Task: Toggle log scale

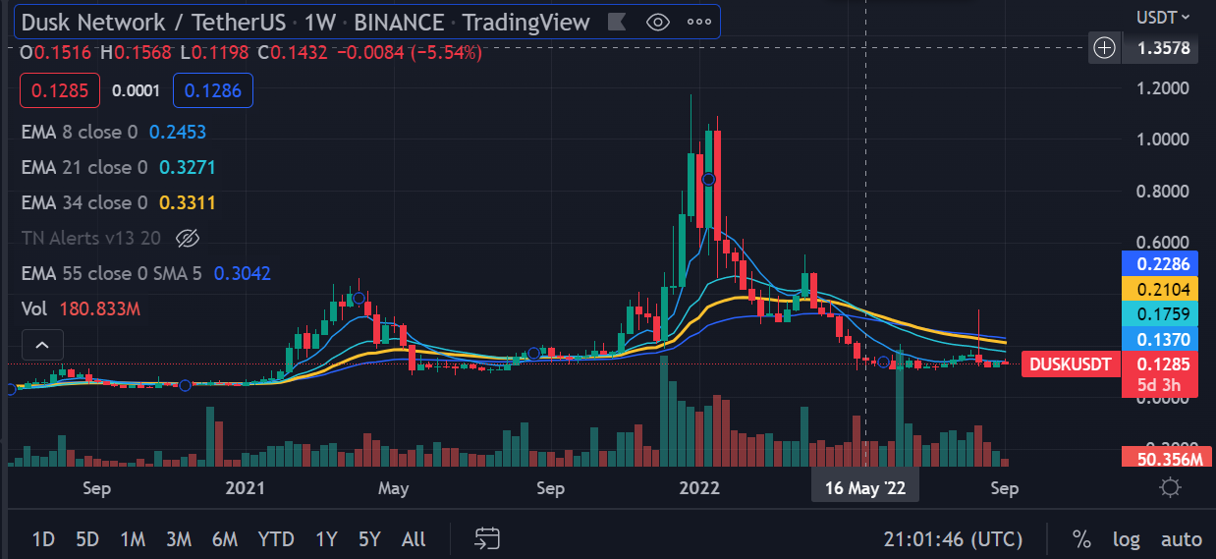Action: tap(1126, 538)
